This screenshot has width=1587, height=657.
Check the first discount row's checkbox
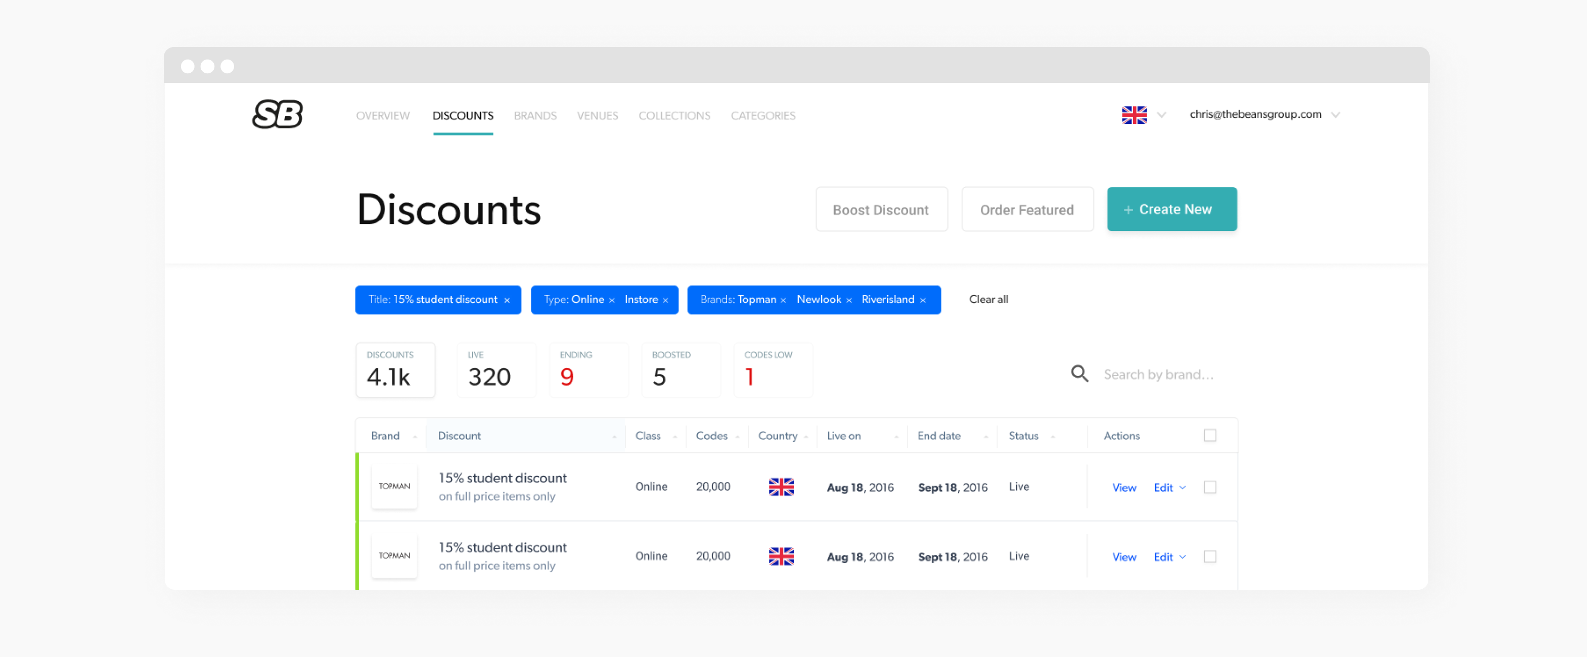[1210, 487]
